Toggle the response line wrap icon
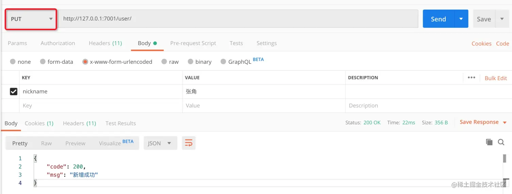The height and width of the screenshot is (194, 512). [189, 143]
